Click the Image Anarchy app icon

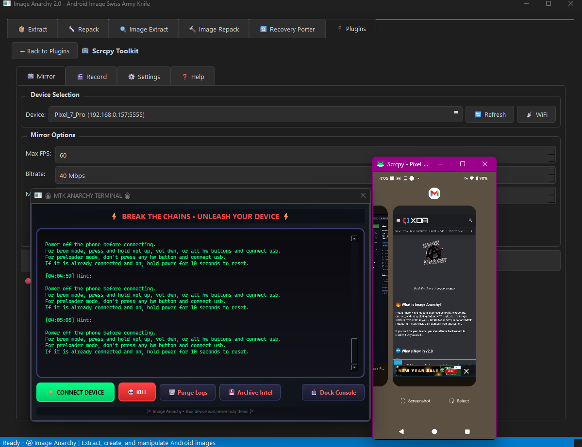point(7,4)
